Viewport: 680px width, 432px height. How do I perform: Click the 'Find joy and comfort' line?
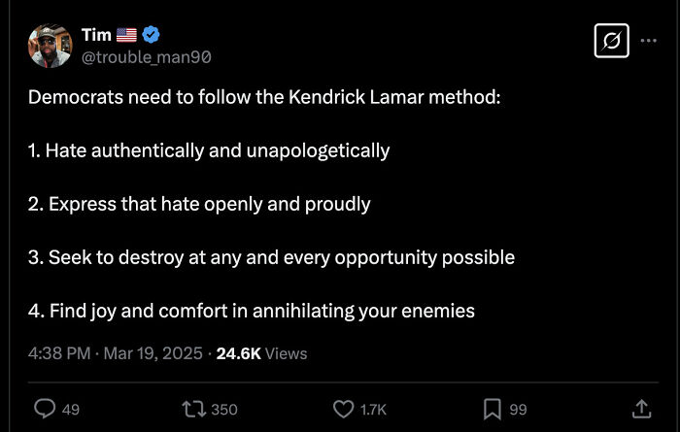(252, 311)
